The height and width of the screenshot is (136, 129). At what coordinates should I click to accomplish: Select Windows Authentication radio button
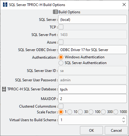[x=61, y=57]
